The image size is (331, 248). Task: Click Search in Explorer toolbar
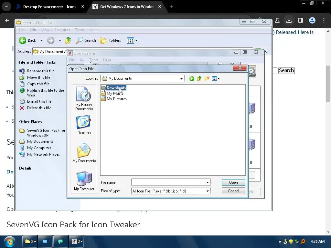86,40
